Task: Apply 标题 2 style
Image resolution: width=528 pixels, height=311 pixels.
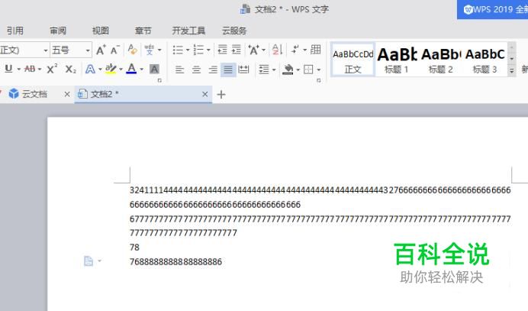Action: tap(440, 60)
